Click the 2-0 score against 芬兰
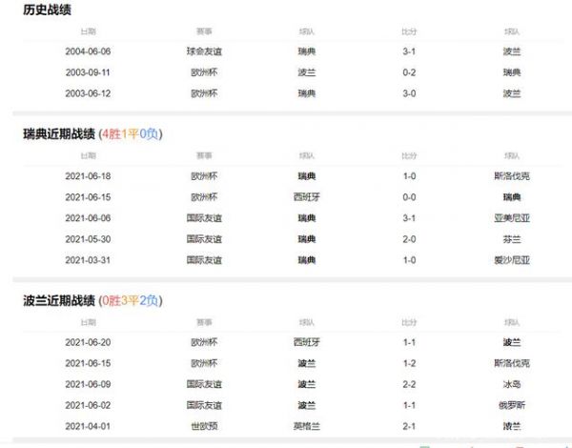The height and width of the screenshot is (448, 572). tap(409, 239)
